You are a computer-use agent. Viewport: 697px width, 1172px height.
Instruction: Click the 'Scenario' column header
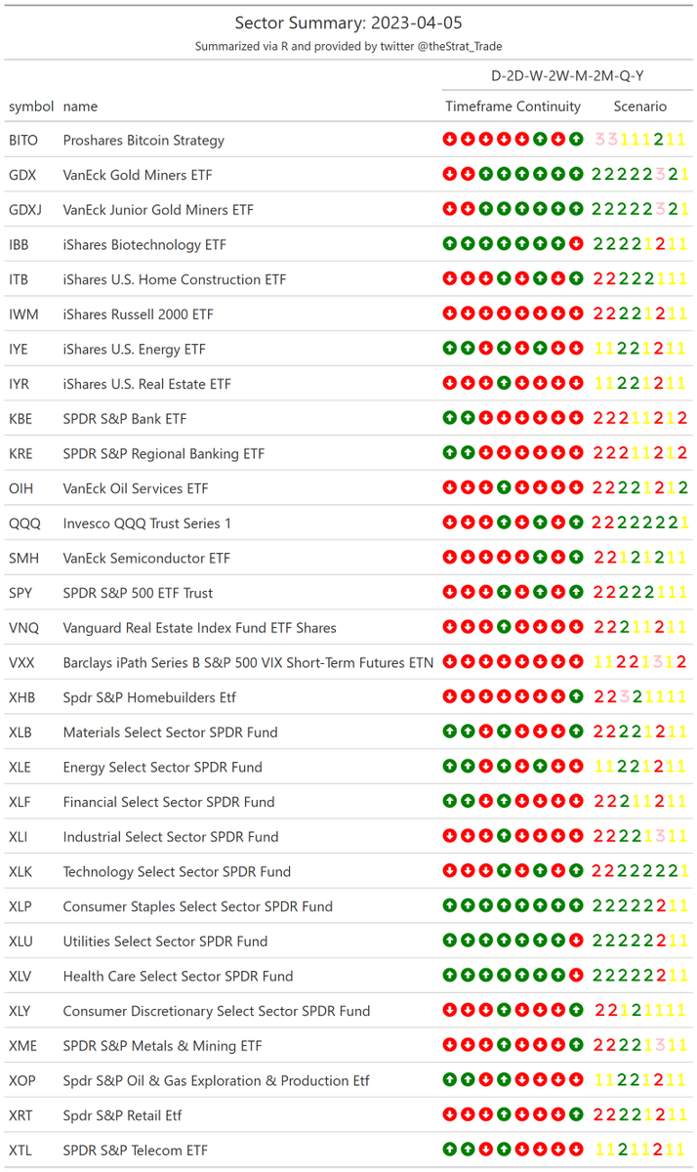640,106
